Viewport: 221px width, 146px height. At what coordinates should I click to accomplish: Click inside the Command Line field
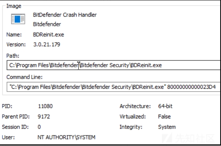click(114, 87)
